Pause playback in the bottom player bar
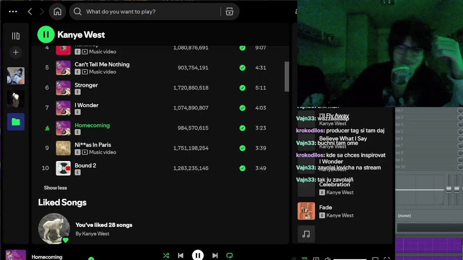The image size is (463, 260). coord(198,255)
